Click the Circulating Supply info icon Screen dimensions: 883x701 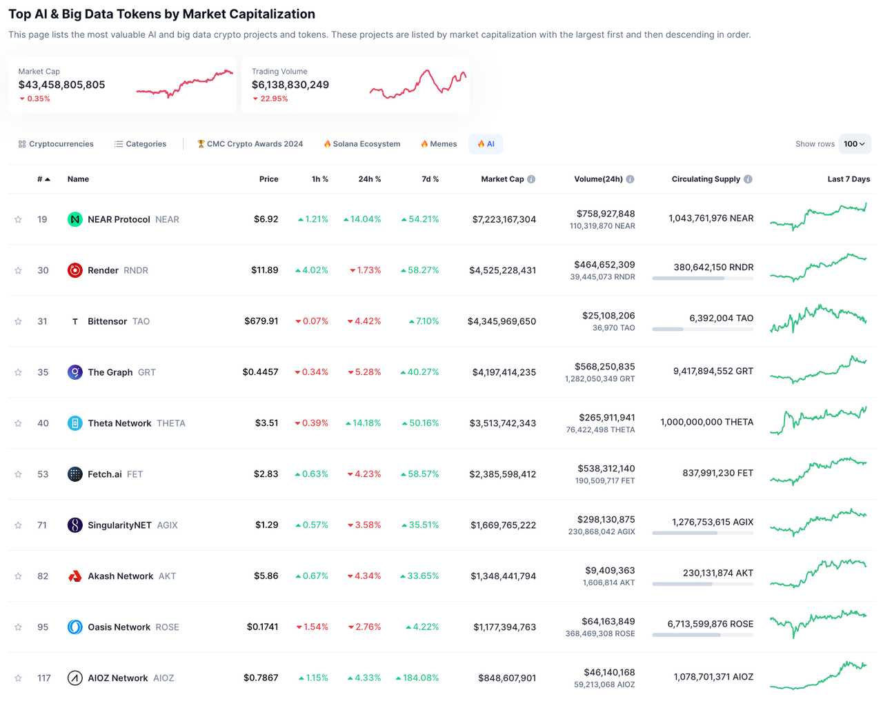[748, 179]
